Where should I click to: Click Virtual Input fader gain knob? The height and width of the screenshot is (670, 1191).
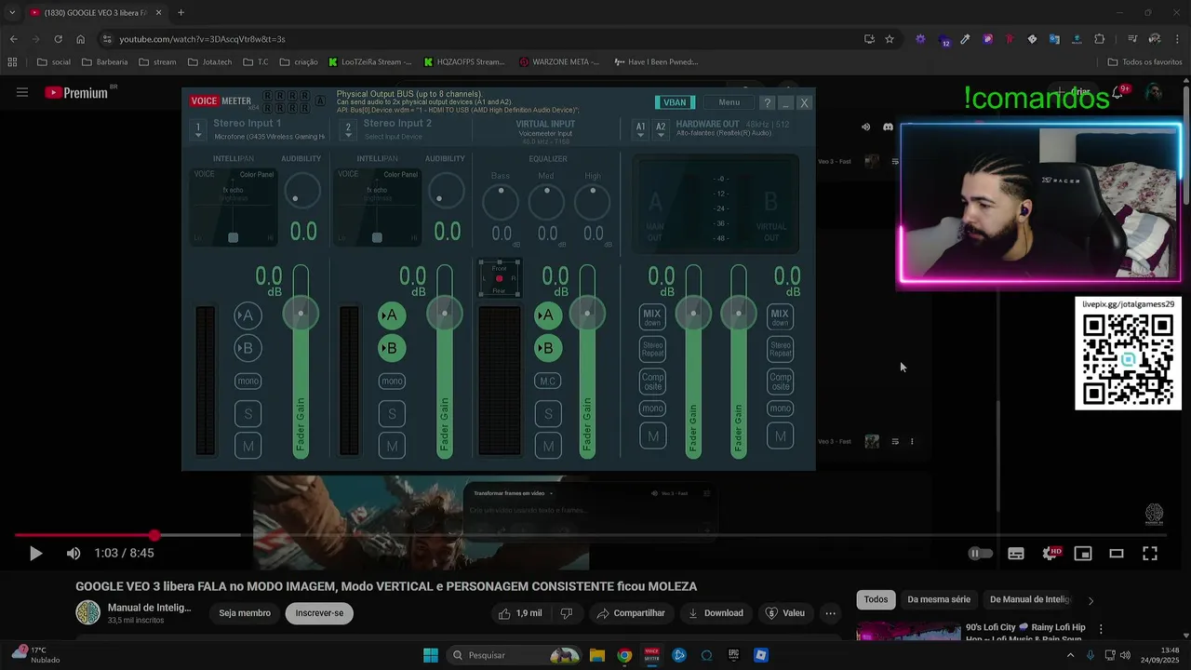pyautogui.click(x=587, y=314)
